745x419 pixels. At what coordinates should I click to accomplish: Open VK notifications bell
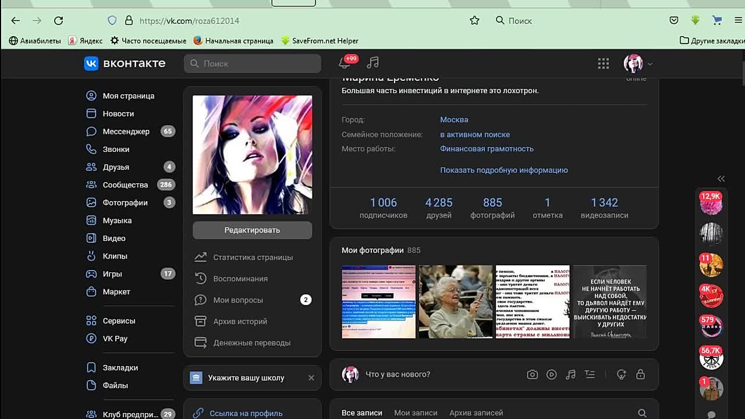click(x=344, y=63)
